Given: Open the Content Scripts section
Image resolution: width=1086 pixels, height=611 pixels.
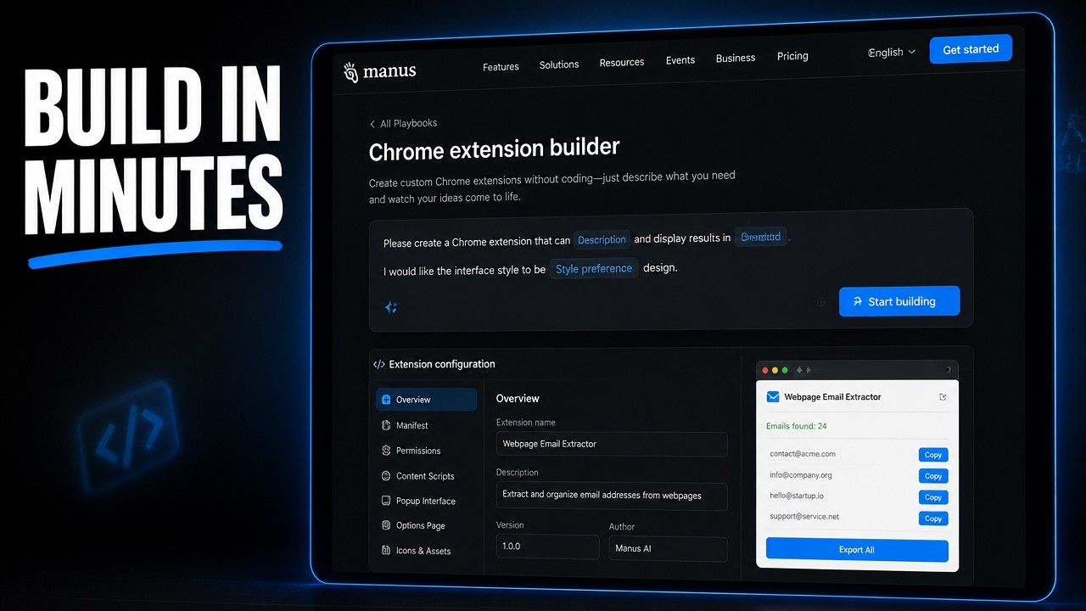Looking at the screenshot, I should click(x=427, y=476).
